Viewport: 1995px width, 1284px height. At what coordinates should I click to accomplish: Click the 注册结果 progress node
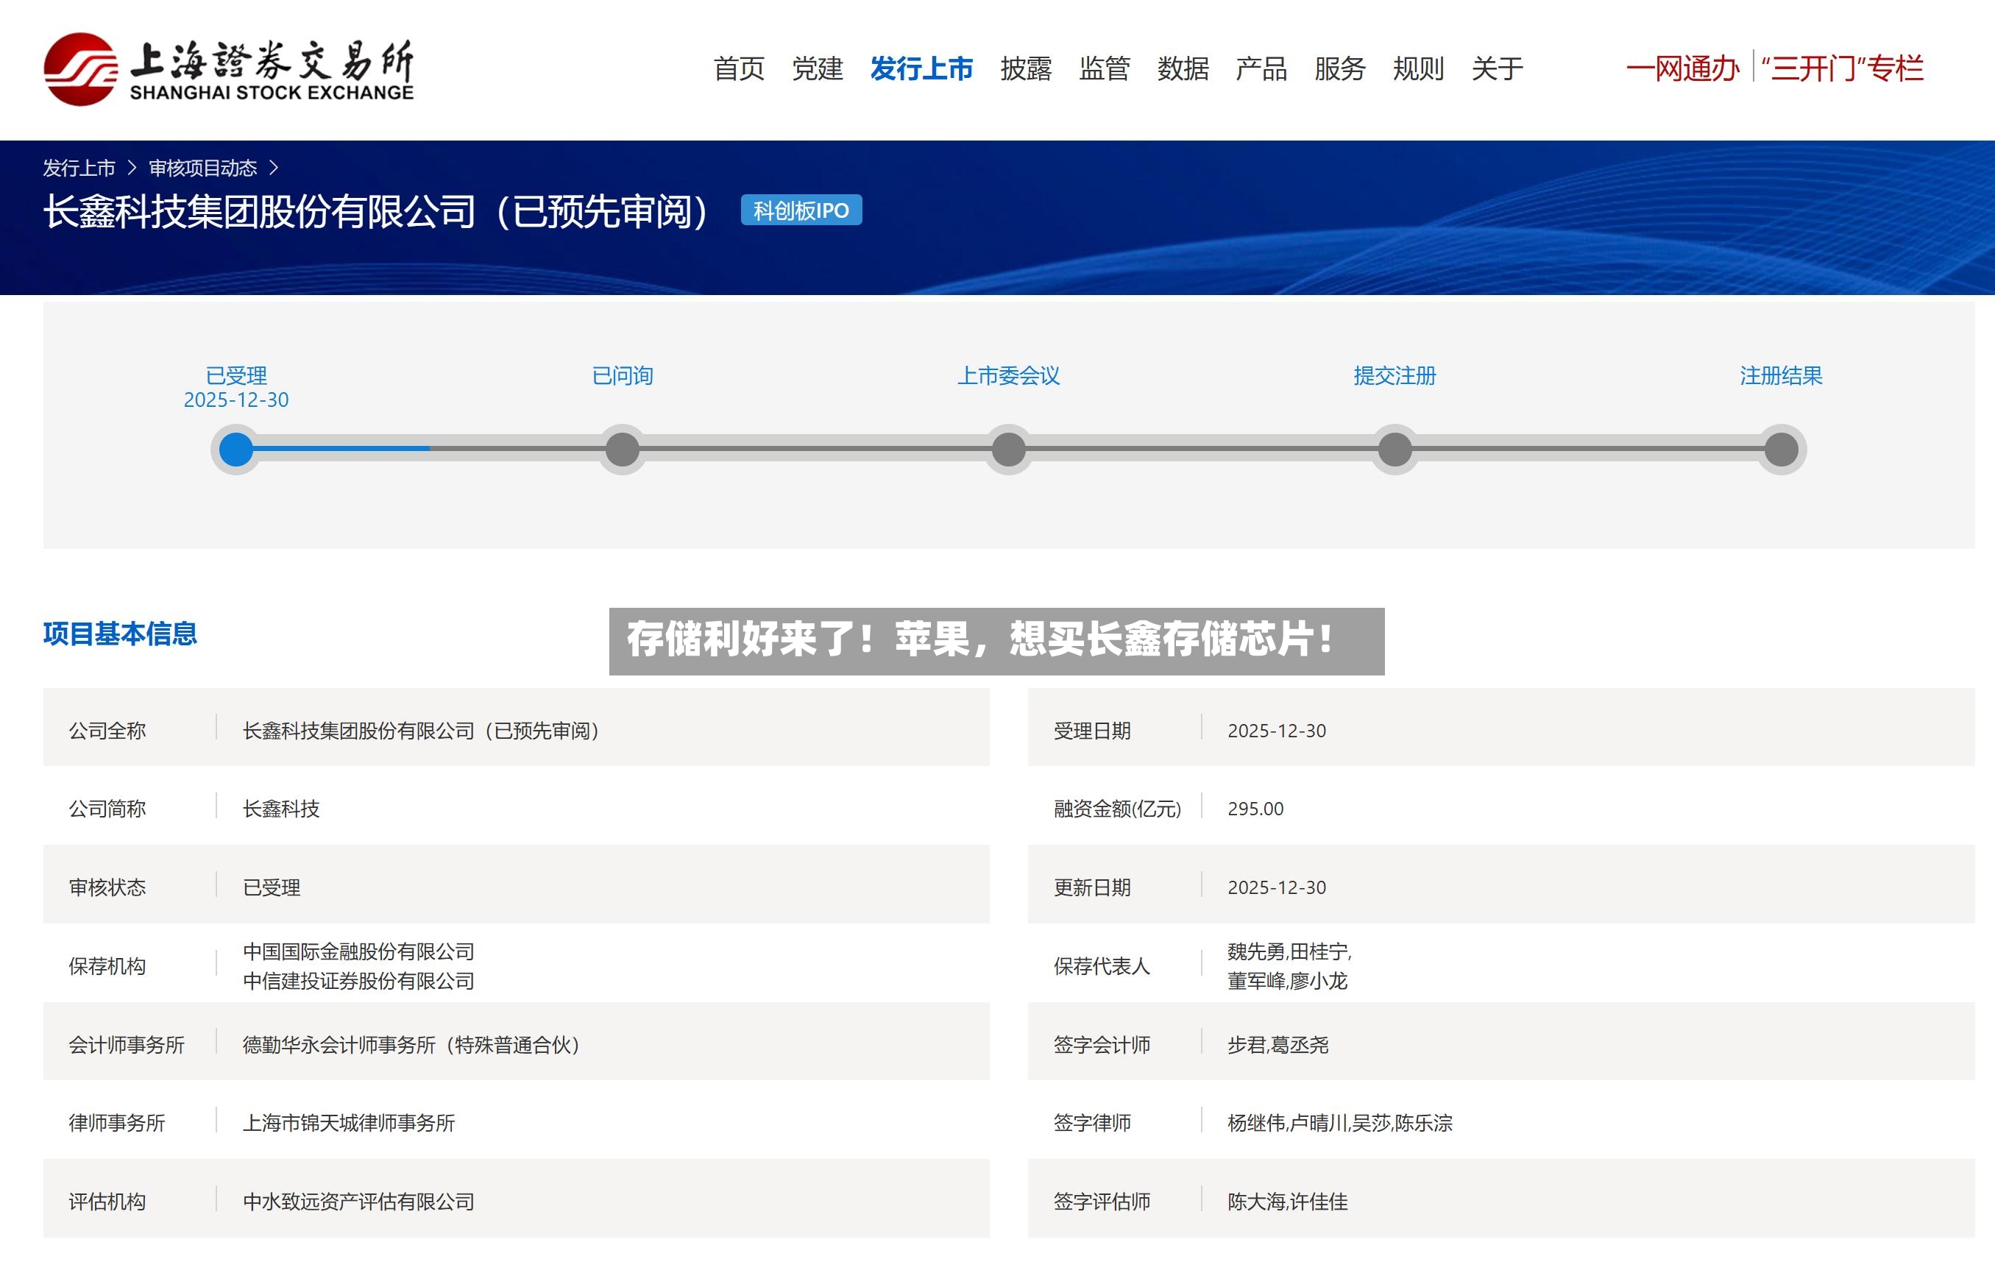click(x=1781, y=450)
